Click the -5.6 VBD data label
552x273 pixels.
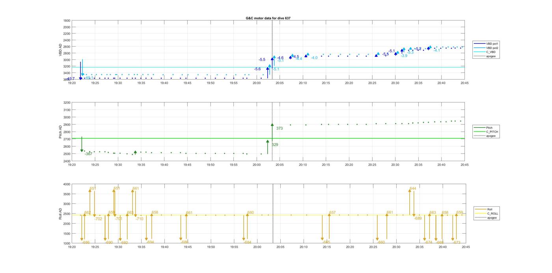click(x=257, y=69)
